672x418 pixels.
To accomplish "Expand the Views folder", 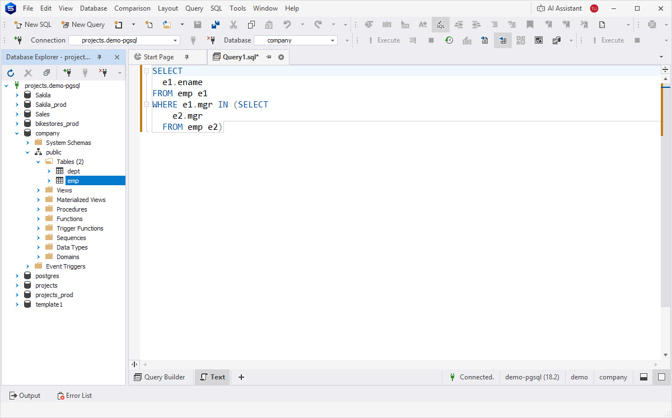I will 38,190.
